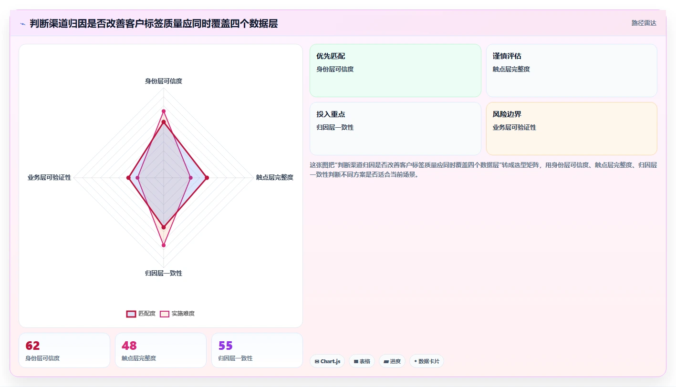The width and height of the screenshot is (676, 387).
Task: Click the 62 身份层可信度 metric card
Action: coord(64,350)
